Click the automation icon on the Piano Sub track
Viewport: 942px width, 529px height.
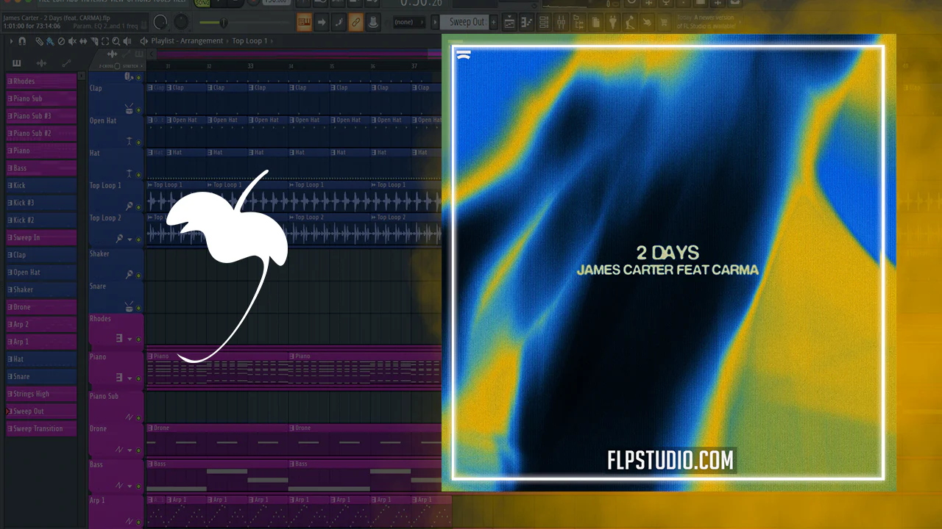(x=130, y=417)
